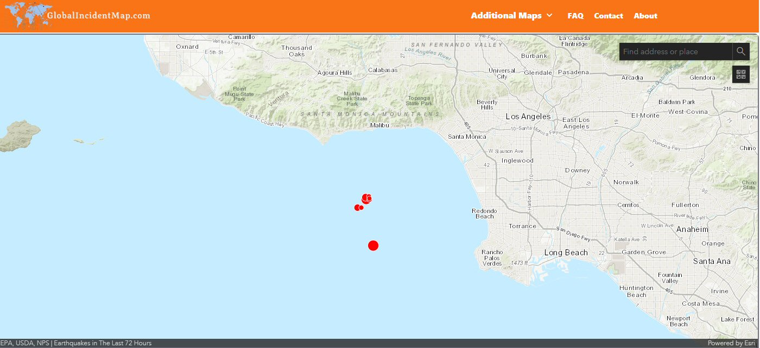Click the Glendora city label
Viewport: 760px width, 348px height.
(x=702, y=78)
